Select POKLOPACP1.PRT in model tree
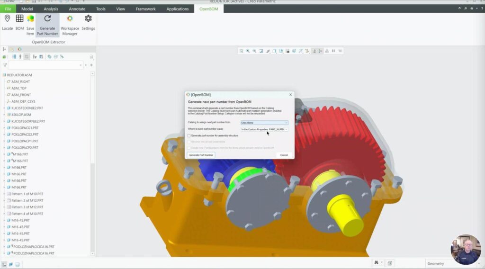Viewport: 485px width, 269px height. tap(25, 141)
